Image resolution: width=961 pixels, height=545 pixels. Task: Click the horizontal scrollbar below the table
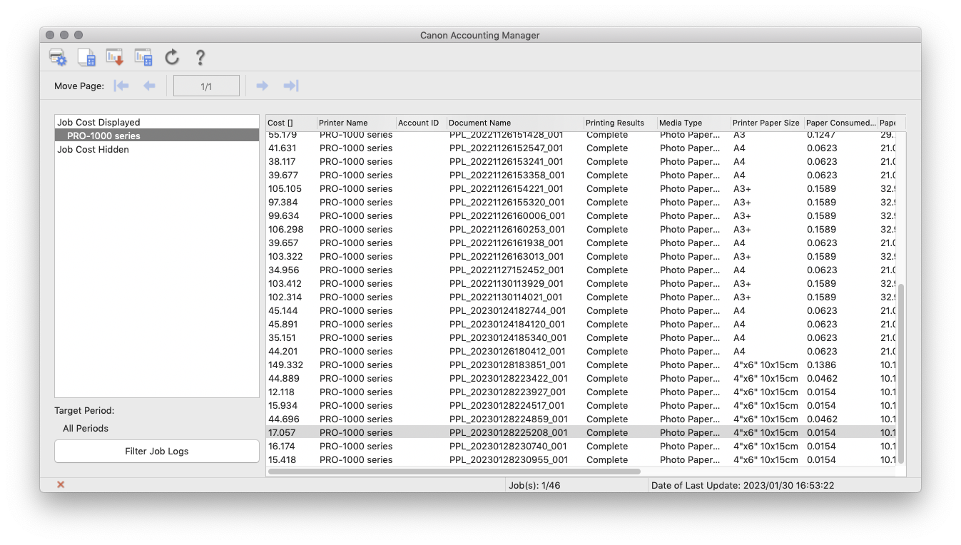click(x=454, y=472)
